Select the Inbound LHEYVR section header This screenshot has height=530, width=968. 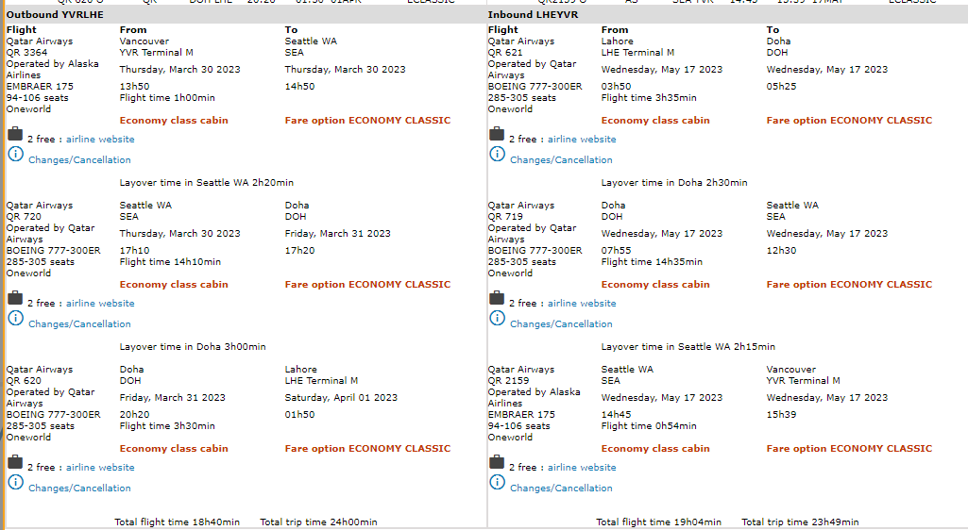pyautogui.click(x=533, y=15)
